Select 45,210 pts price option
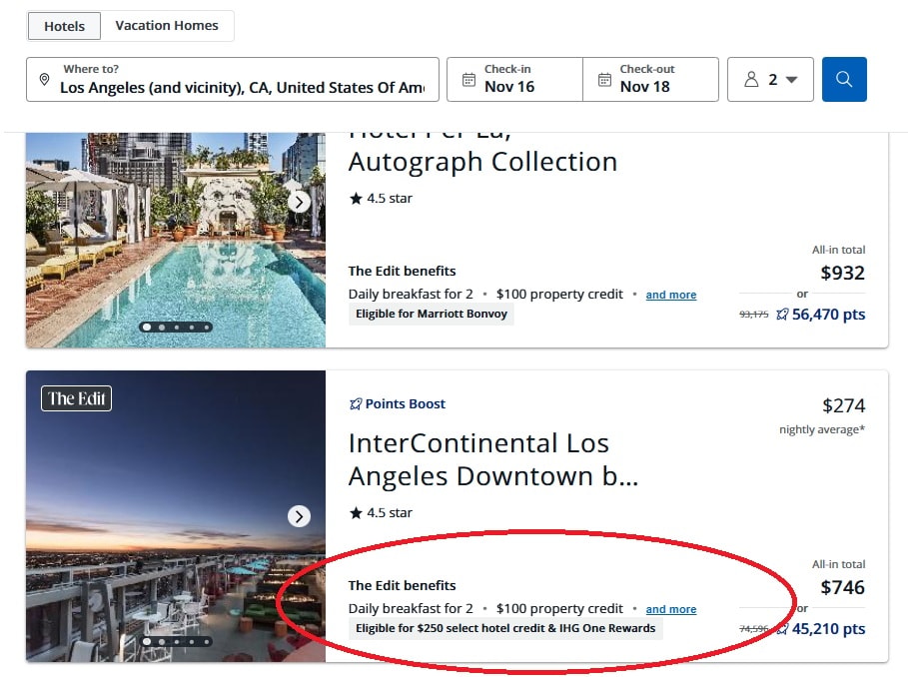Image resolution: width=908 pixels, height=677 pixels. click(828, 629)
